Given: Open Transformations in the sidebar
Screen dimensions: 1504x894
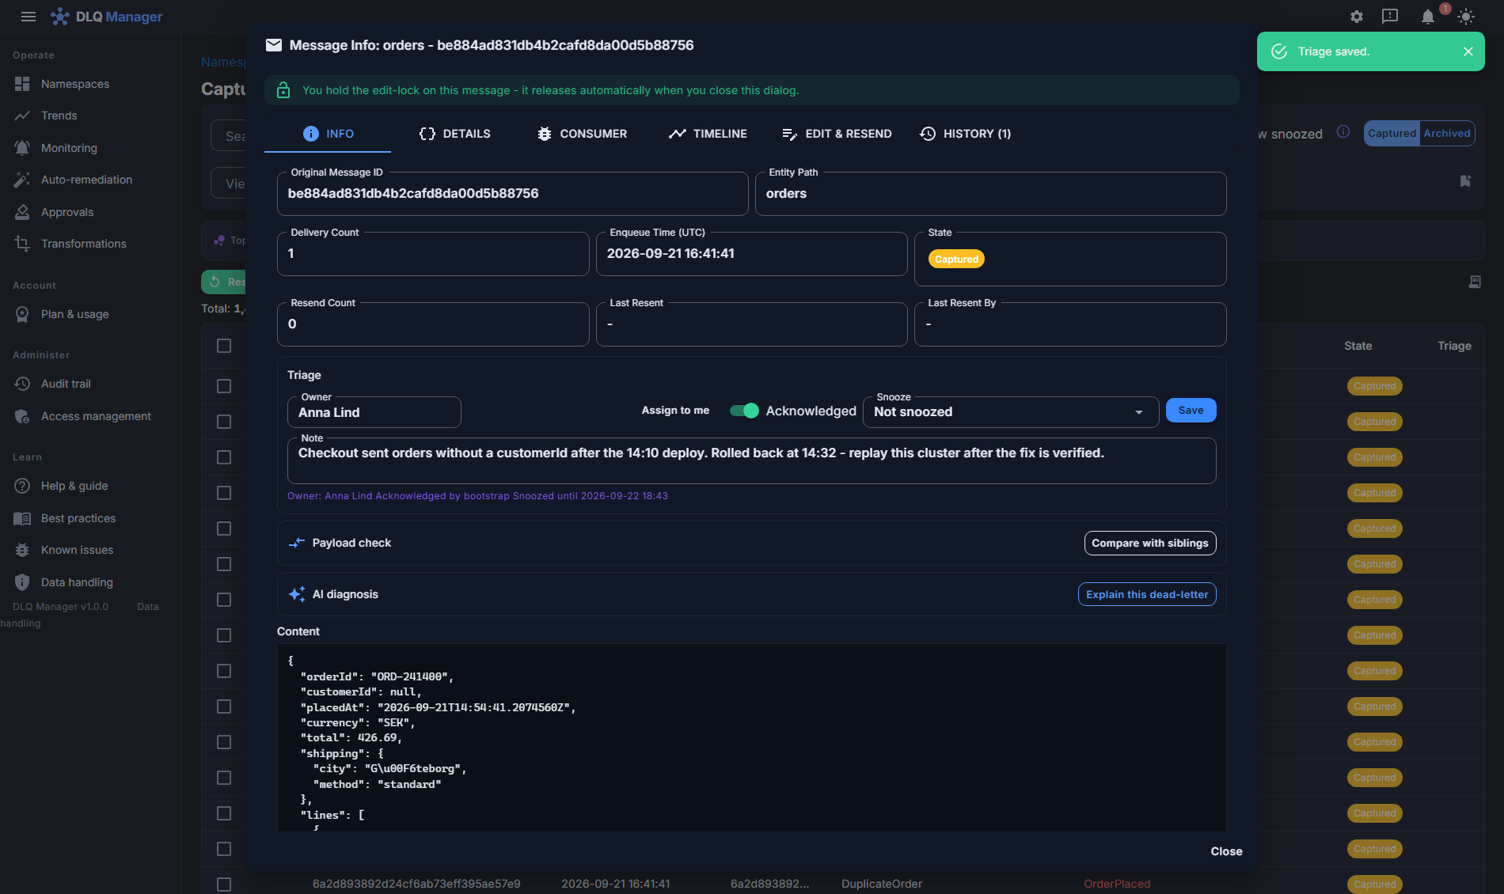Looking at the screenshot, I should point(83,244).
